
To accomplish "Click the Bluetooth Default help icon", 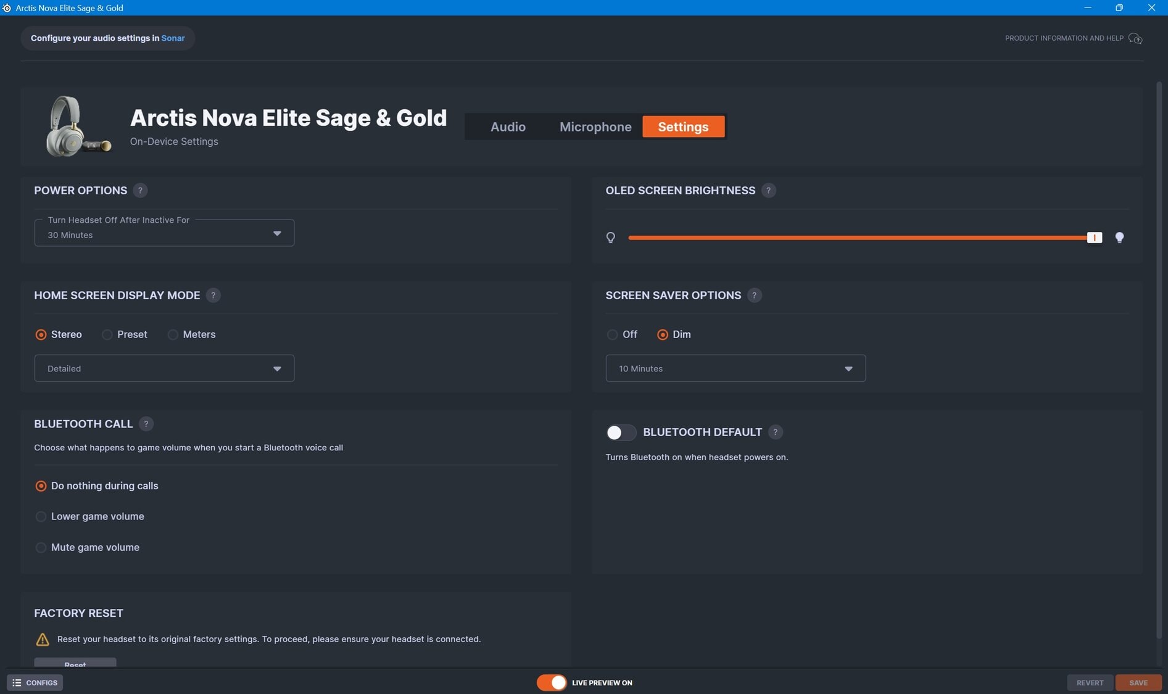I will [776, 432].
